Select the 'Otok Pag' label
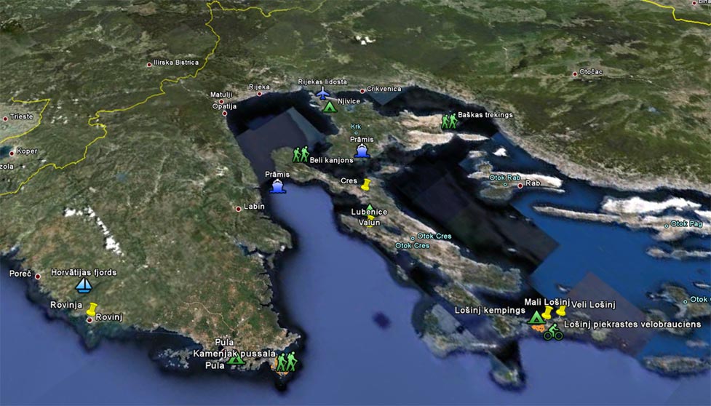The width and height of the screenshot is (711, 406). pos(686,224)
